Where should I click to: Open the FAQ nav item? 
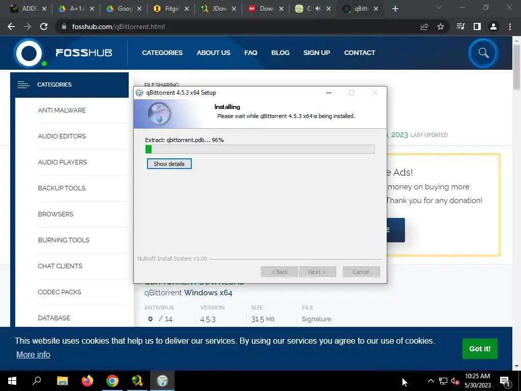[x=250, y=52]
